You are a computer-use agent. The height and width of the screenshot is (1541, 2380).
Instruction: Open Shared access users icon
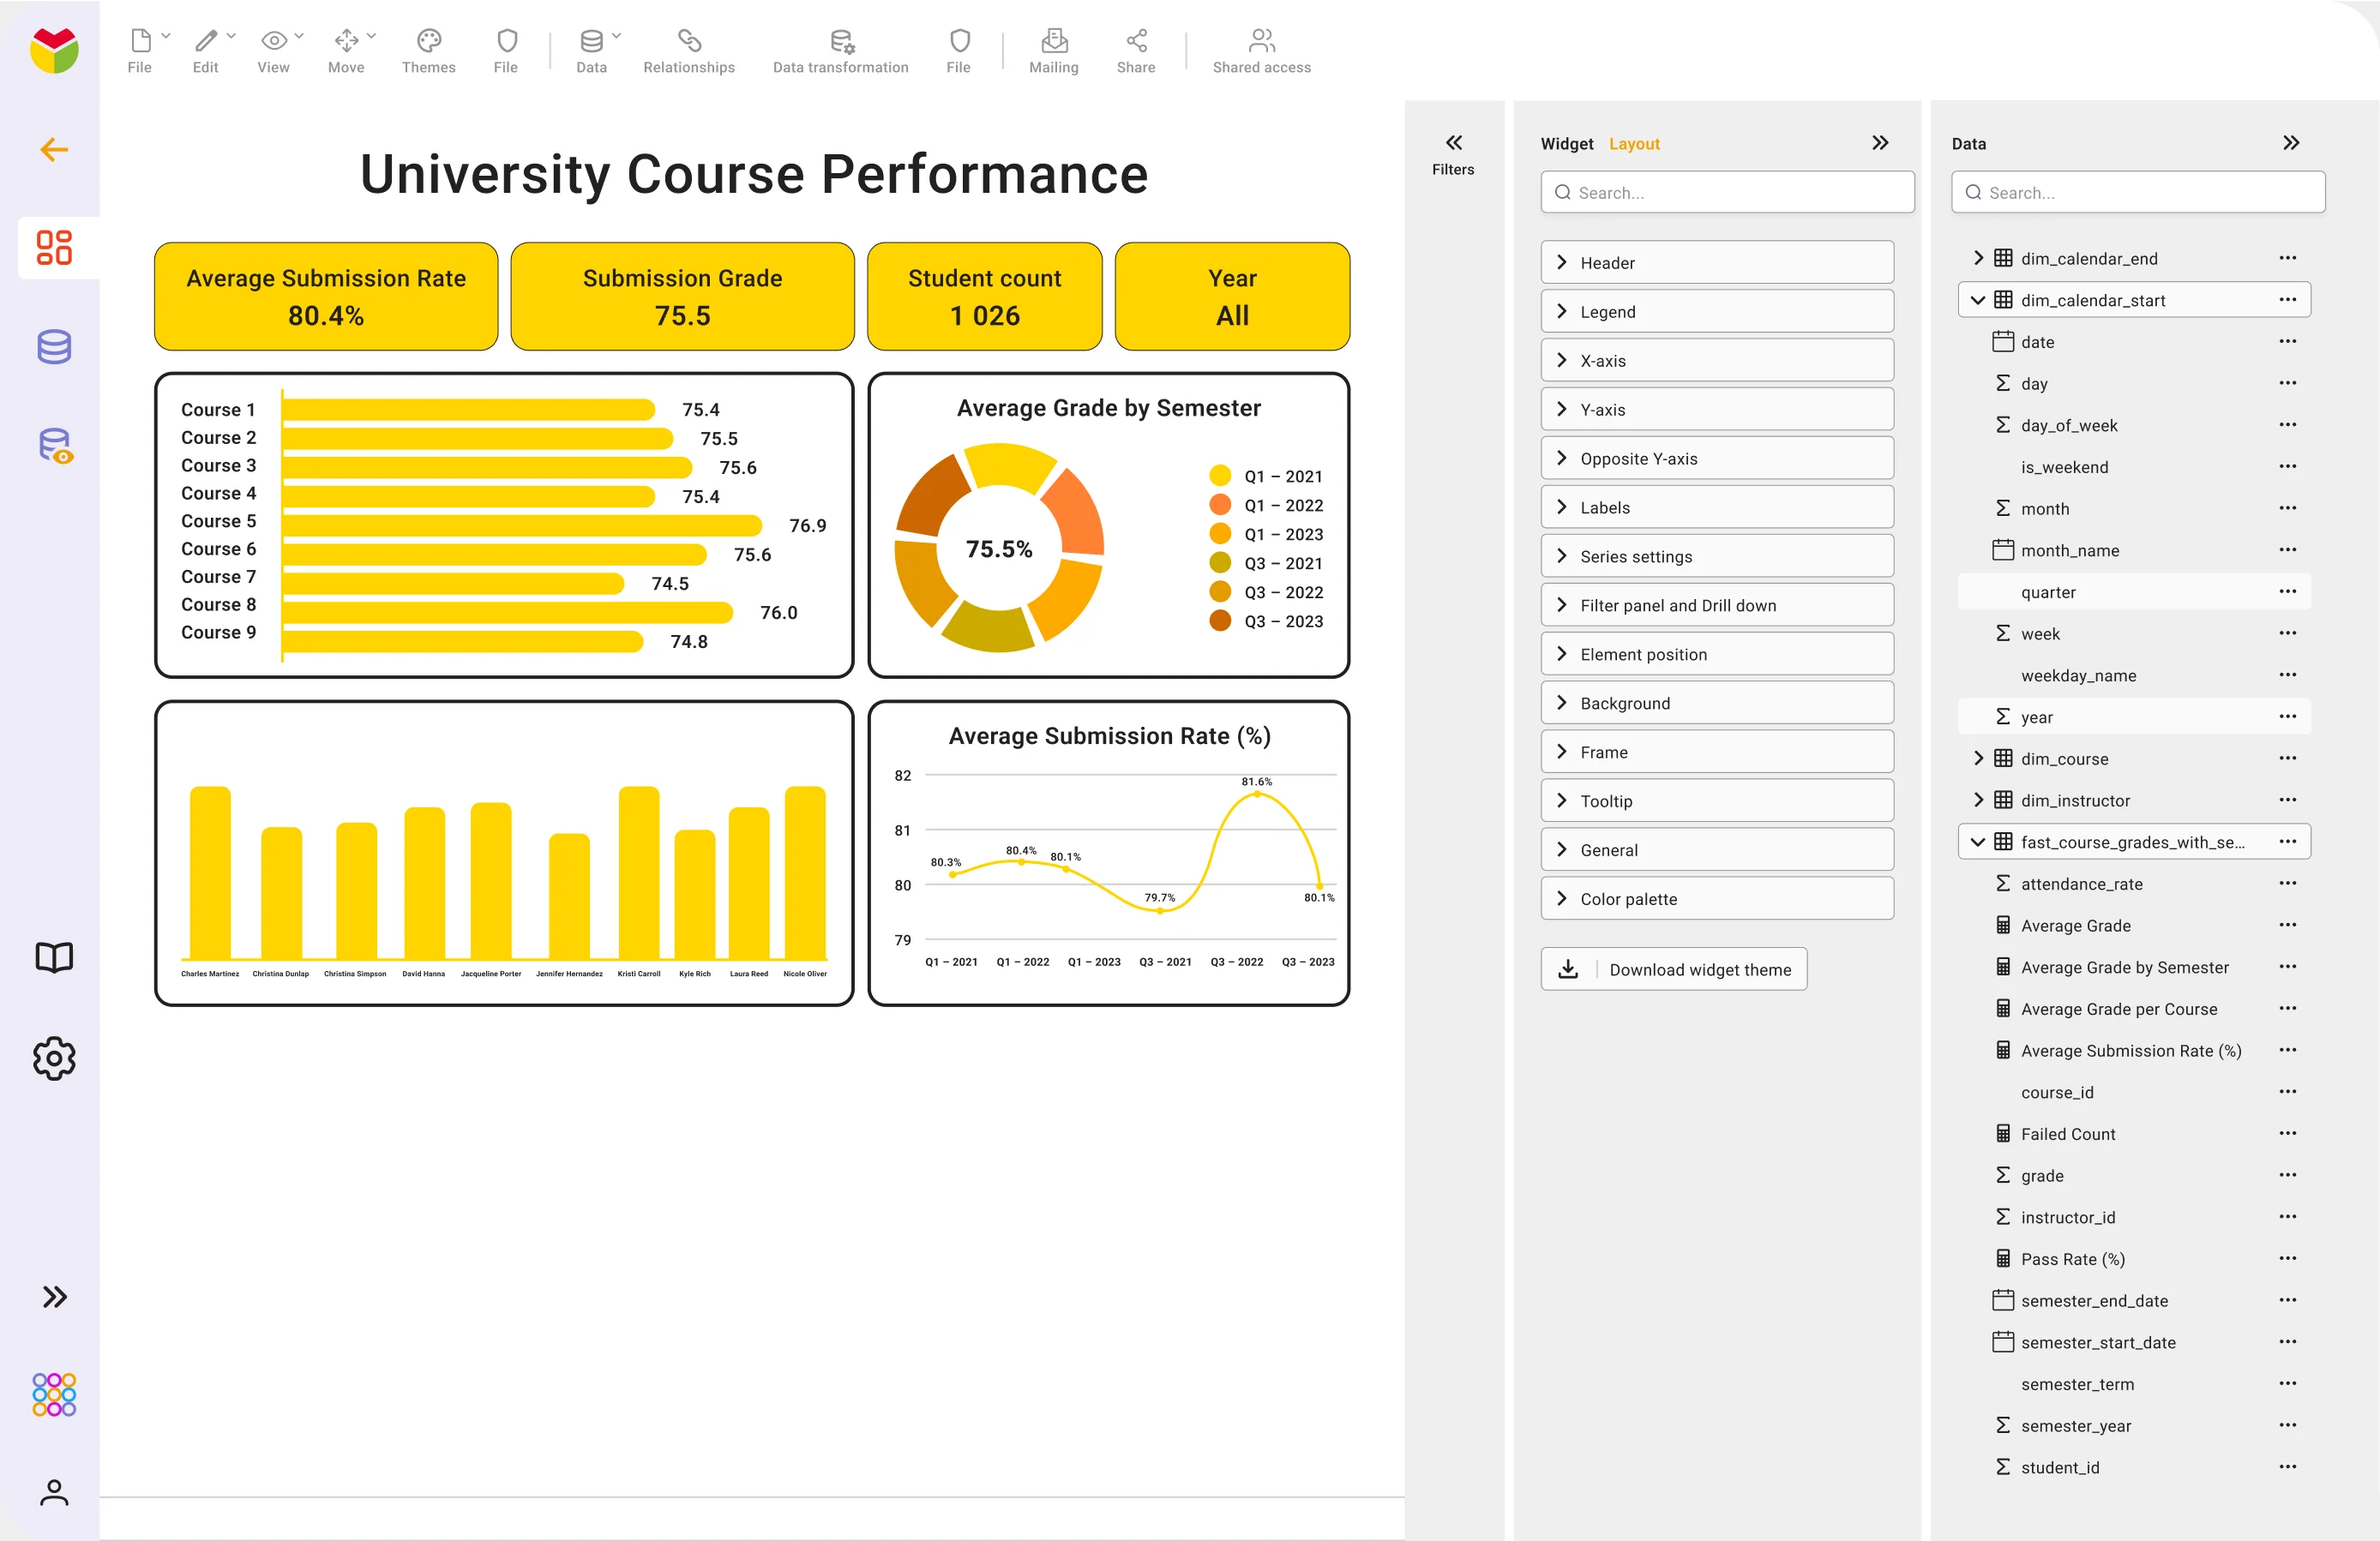1261,41
